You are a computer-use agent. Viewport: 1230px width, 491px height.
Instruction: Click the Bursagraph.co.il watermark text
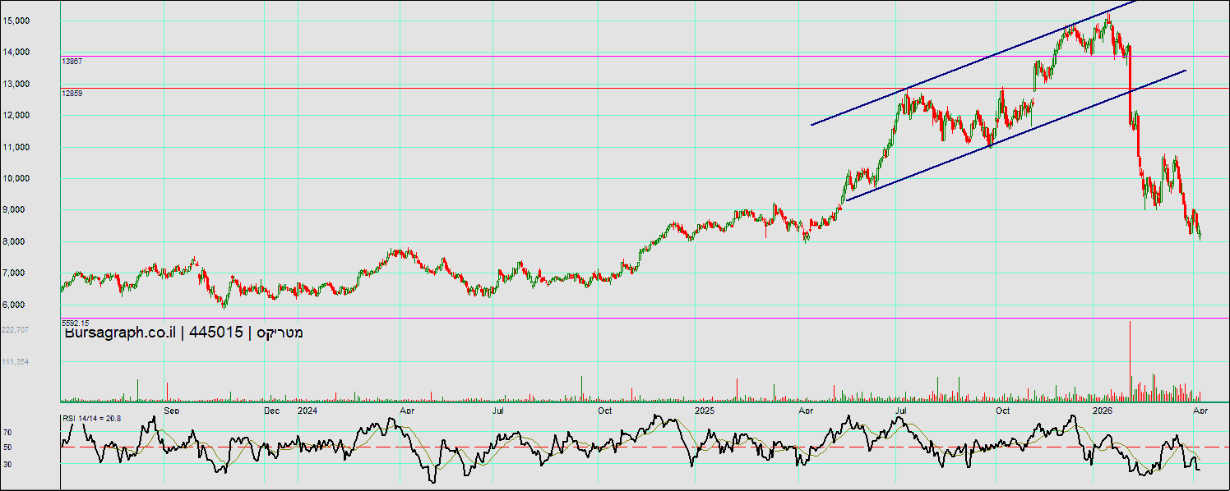(x=119, y=333)
